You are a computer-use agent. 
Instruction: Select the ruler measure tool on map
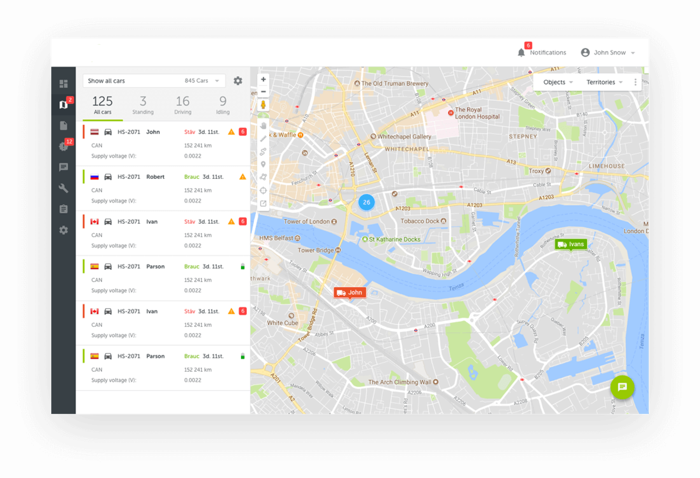point(263,139)
